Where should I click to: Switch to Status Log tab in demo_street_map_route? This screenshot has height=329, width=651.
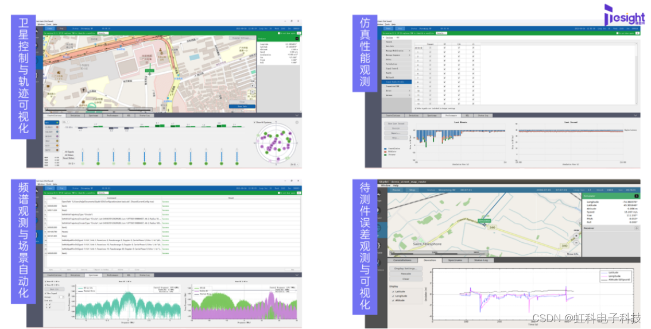[x=481, y=260]
